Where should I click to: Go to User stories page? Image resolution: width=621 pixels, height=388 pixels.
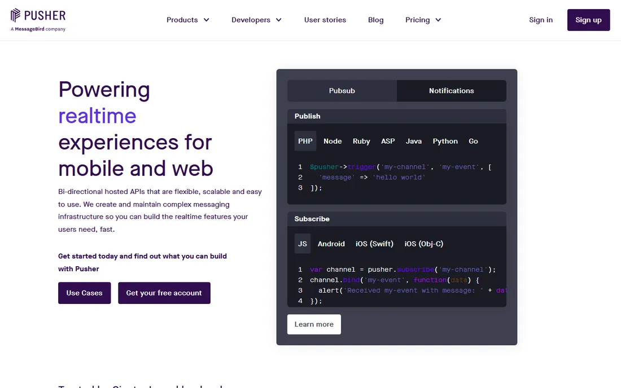325,20
